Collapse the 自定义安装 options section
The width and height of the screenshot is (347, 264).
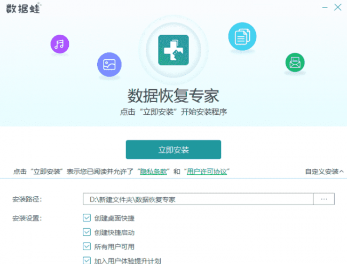(324, 172)
